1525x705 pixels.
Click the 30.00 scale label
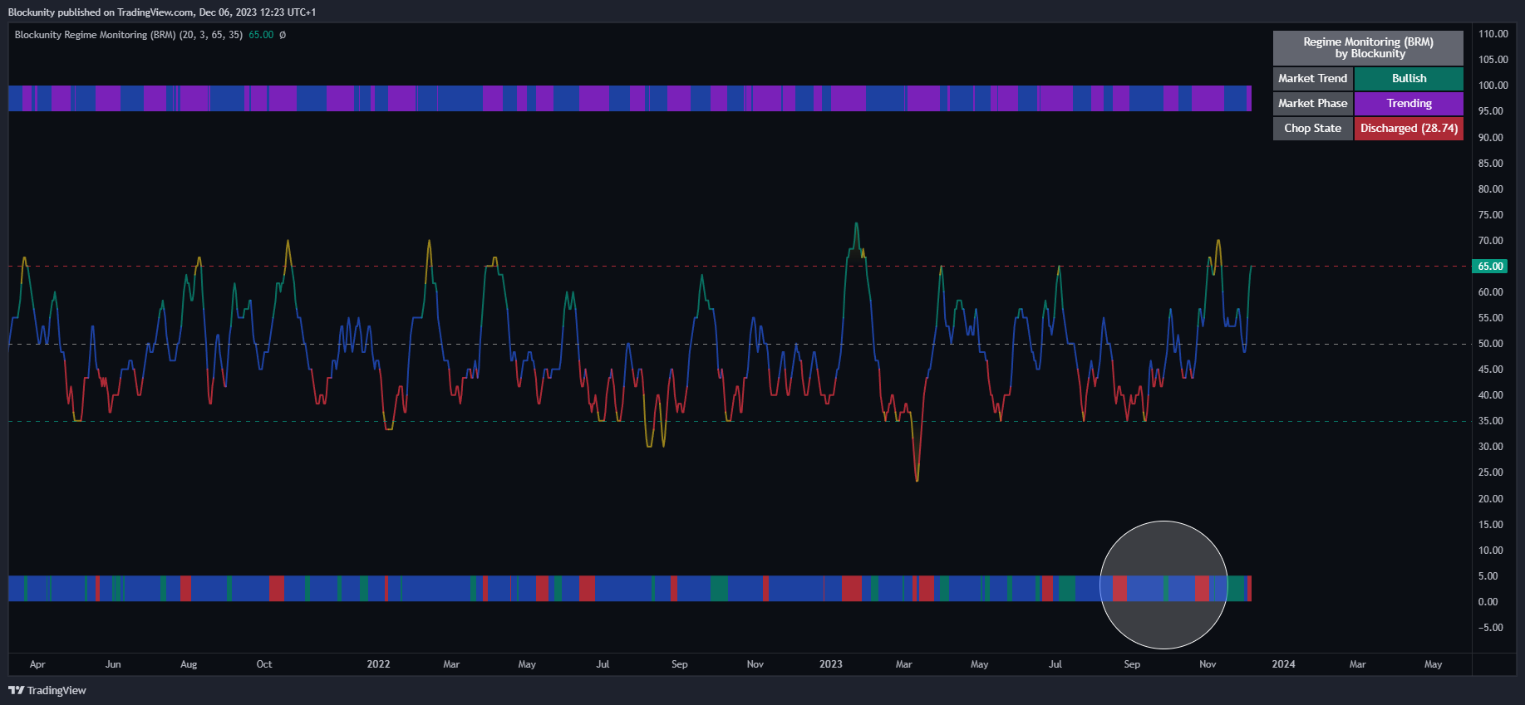pos(1491,447)
